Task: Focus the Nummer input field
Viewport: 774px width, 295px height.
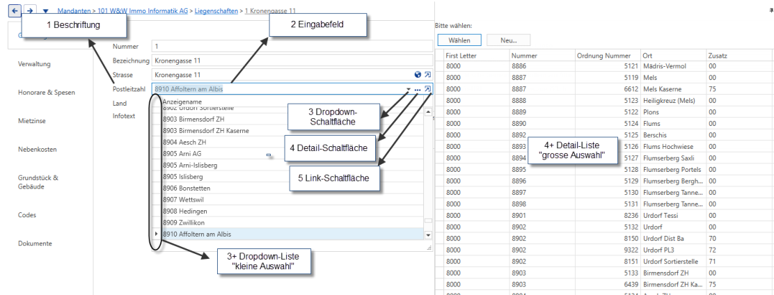Action: coord(292,47)
